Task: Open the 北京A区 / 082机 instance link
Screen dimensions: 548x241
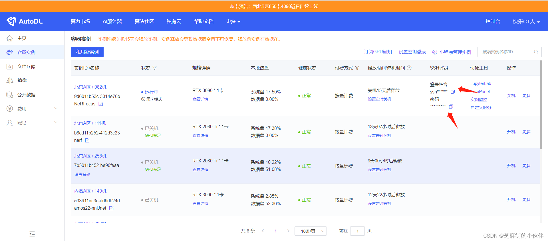Action: point(90,87)
